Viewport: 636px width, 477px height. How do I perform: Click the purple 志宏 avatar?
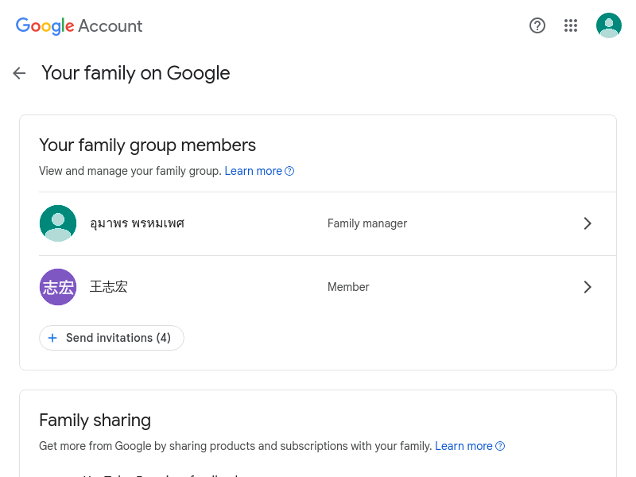(58, 287)
